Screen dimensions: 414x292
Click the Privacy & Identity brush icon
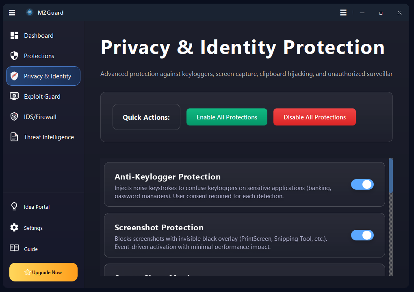coord(13,76)
